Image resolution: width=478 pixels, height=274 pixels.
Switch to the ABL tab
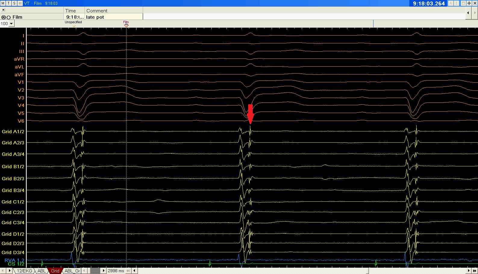pyautogui.click(x=42, y=271)
